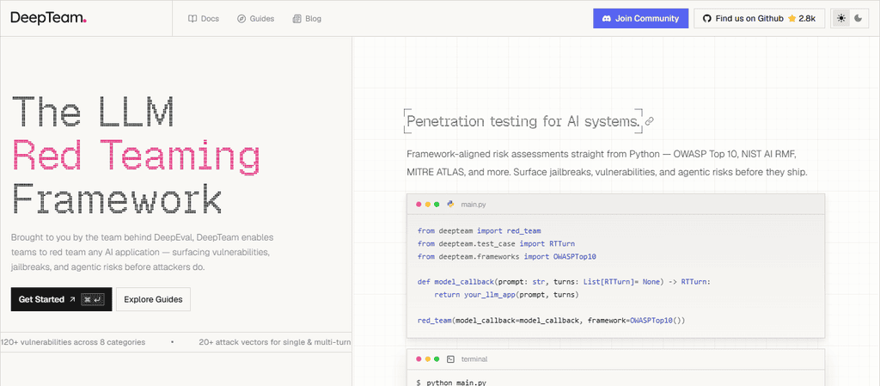
Task: Click "20+ attack vectors for single & multi-turn" text
Action: [x=274, y=341]
